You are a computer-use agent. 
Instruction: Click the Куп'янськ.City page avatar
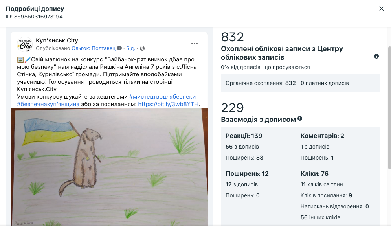tap(25, 44)
